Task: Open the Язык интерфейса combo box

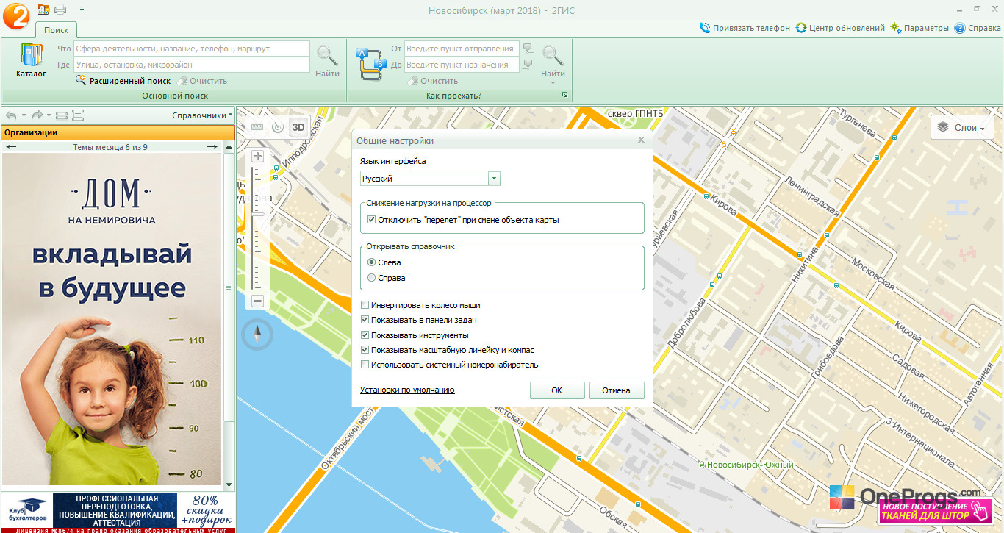Action: [x=430, y=179]
